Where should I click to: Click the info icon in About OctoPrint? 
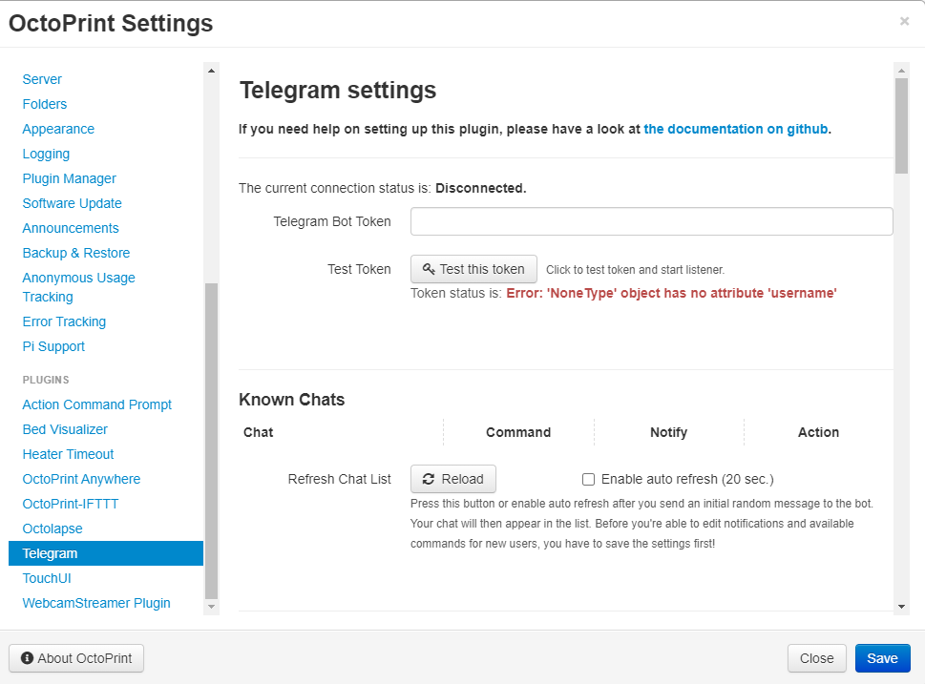pos(27,658)
